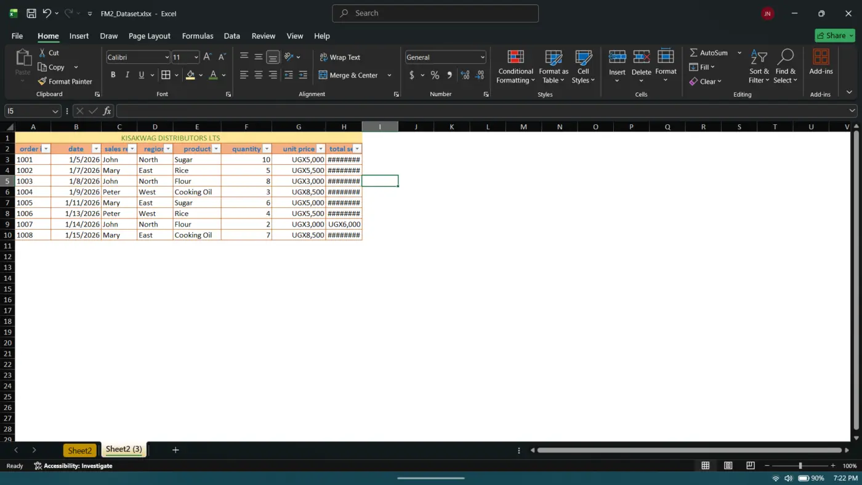Toggle Bold formatting
Viewport: 862px width, 485px height.
(113, 75)
